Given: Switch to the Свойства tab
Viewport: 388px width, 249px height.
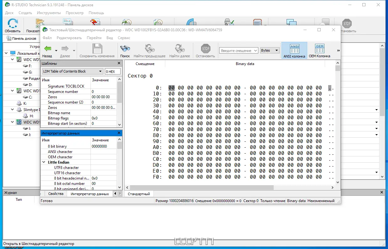Looking at the screenshot, I should [56, 194].
